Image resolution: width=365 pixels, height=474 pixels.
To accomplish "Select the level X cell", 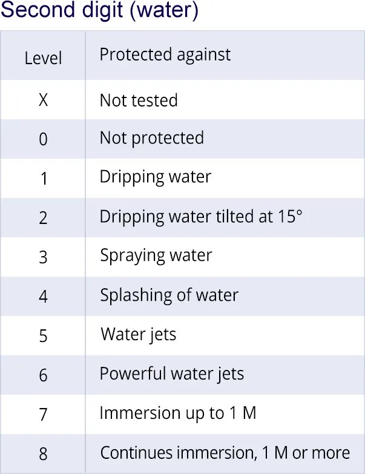I will [x=43, y=100].
